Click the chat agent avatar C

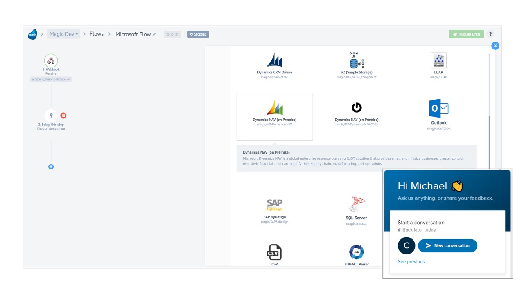point(407,245)
